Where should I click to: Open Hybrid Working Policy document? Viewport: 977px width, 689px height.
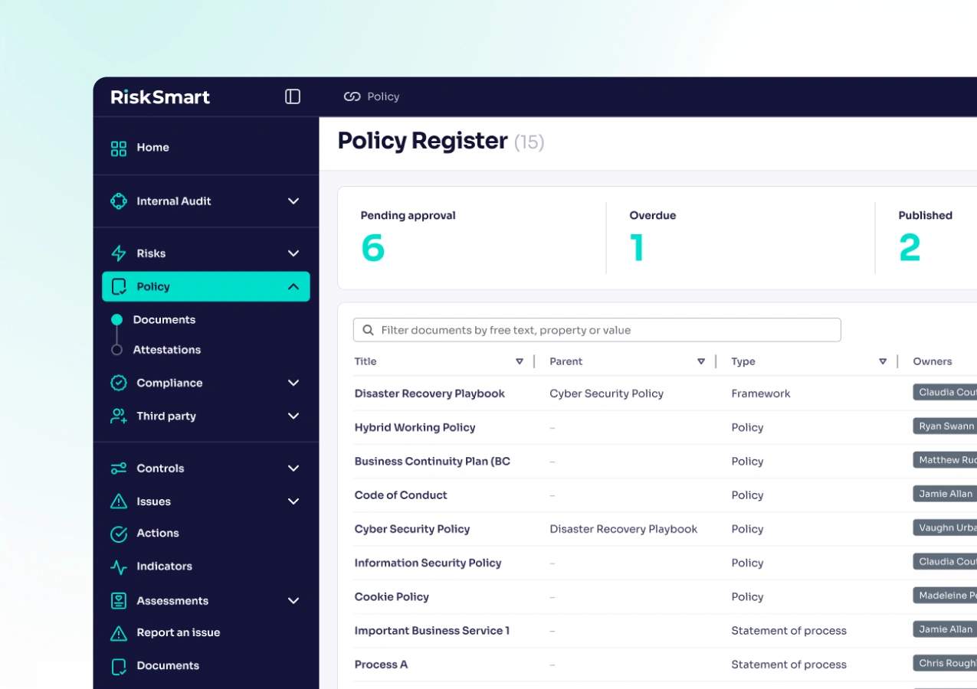point(415,427)
